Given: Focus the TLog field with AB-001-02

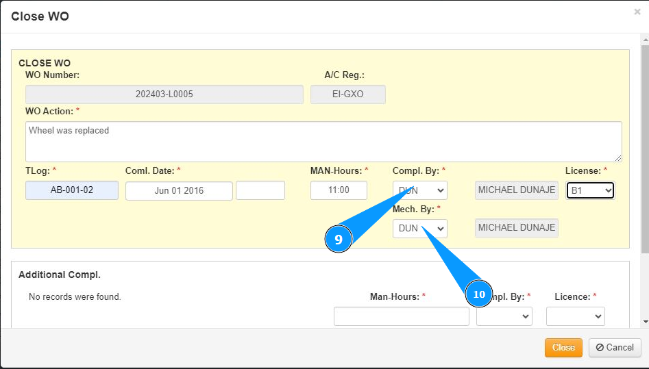Looking at the screenshot, I should click(x=72, y=190).
